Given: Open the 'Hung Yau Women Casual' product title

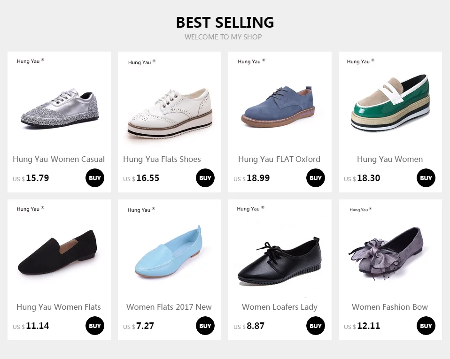Looking at the screenshot, I should [59, 159].
